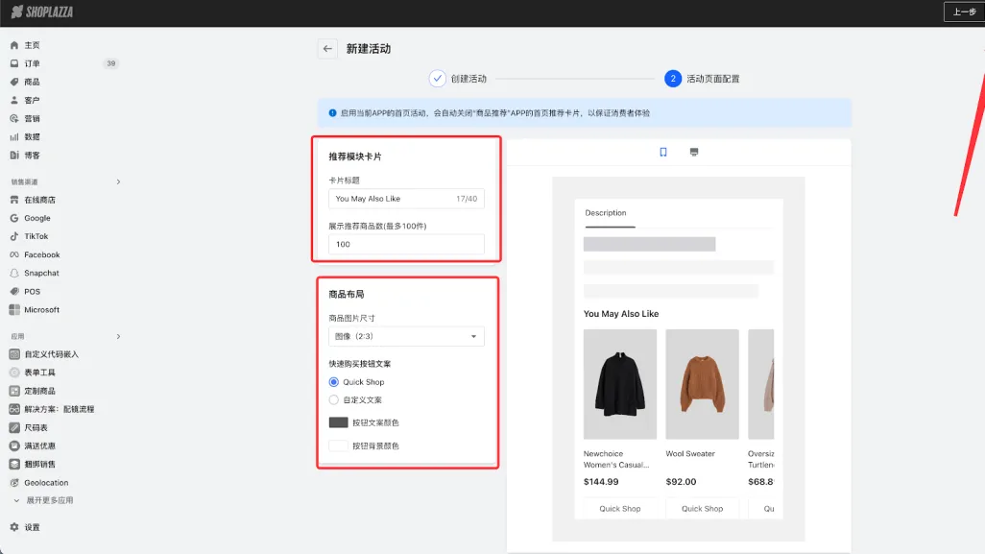Open the Facebook channel icon
Screen dimensions: 985x554
(14, 254)
